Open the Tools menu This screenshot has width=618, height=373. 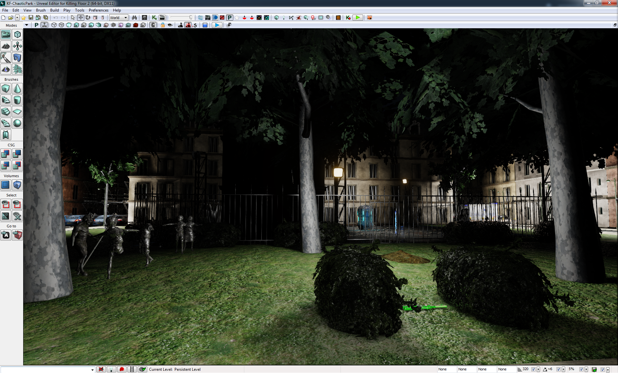coord(80,10)
